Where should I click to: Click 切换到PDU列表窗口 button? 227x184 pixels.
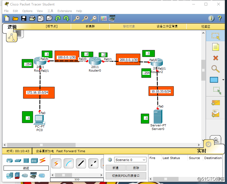[x=126, y=176]
